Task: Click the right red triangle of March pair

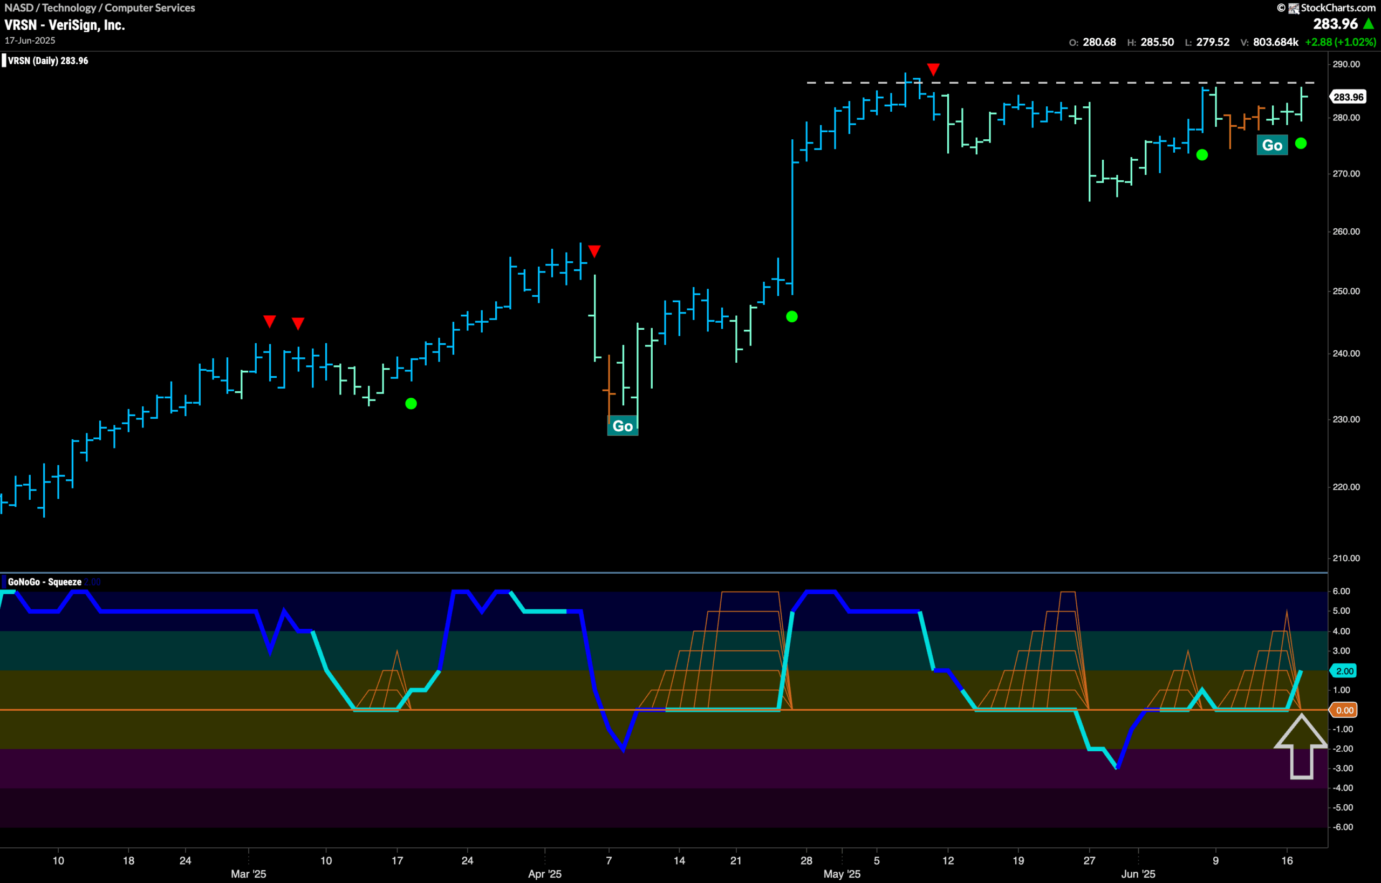Action: [298, 324]
